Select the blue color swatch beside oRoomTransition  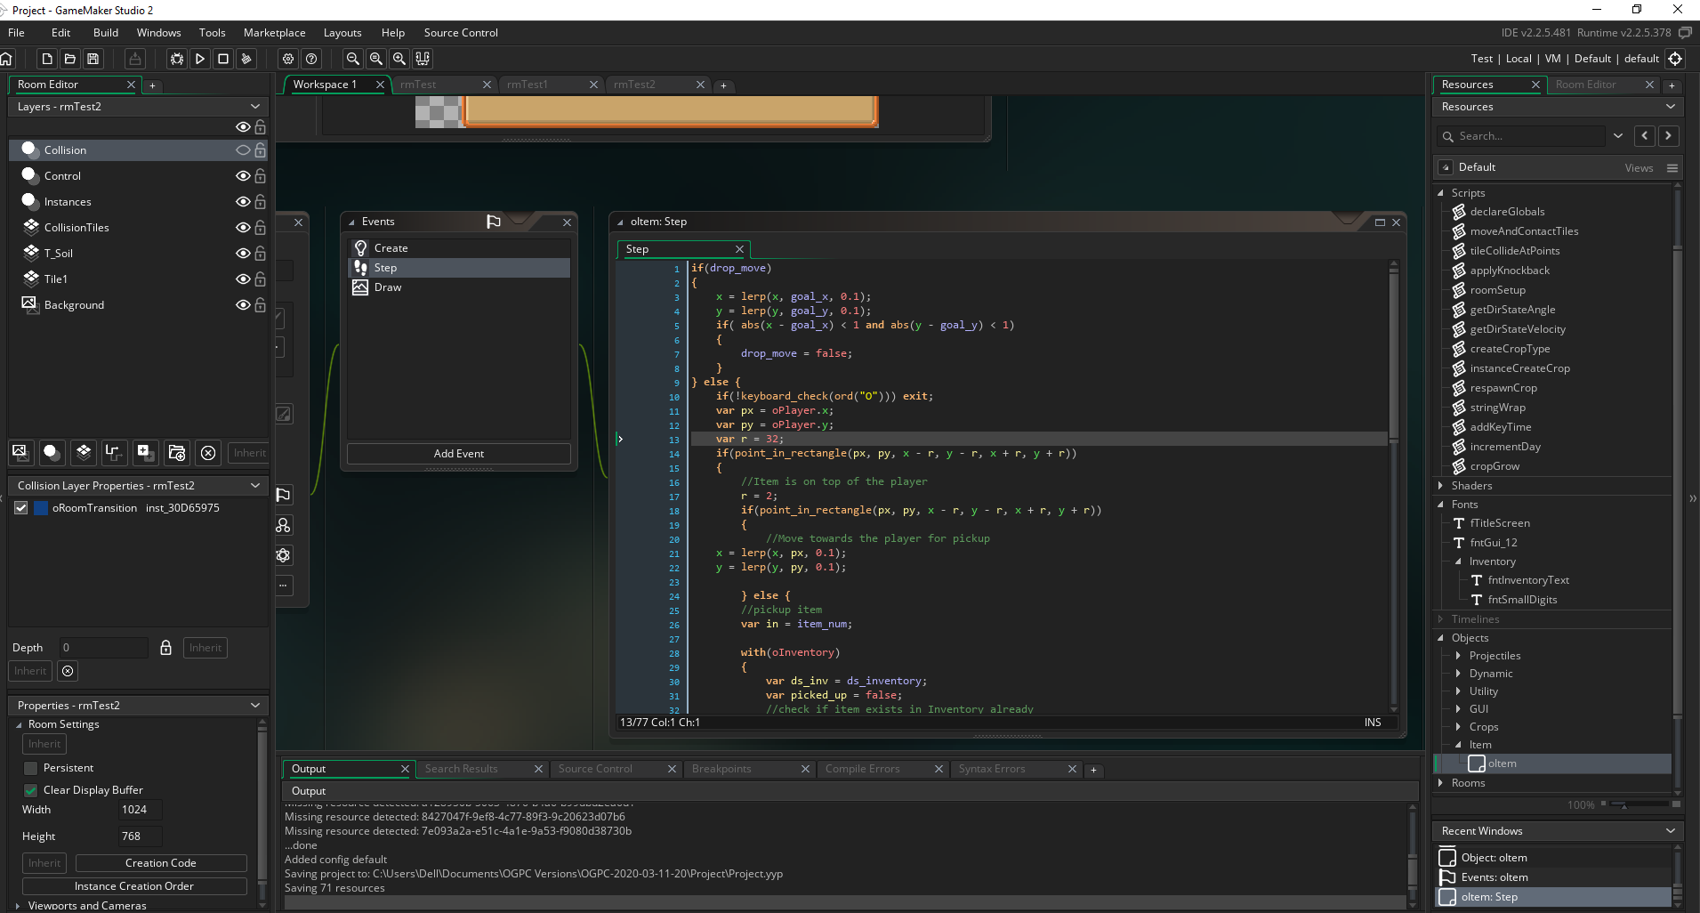[39, 507]
